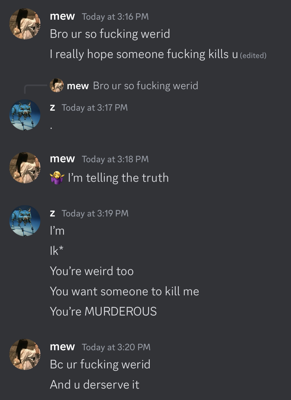Tap the 'Today at 3:16 PM' timestamp
The width and height of the screenshot is (291, 400).
(115, 17)
